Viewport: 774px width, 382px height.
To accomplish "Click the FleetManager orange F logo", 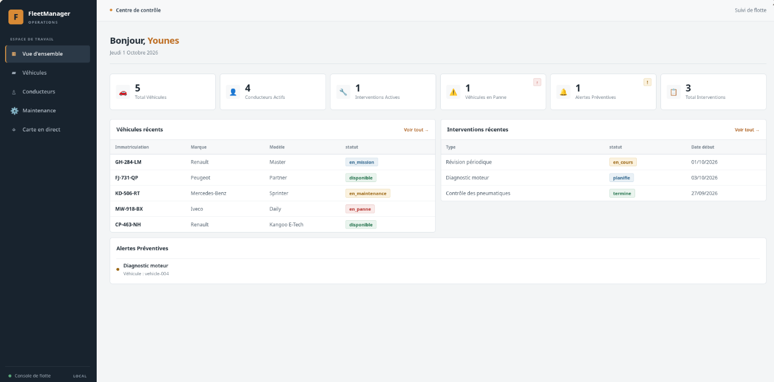I will point(16,17).
